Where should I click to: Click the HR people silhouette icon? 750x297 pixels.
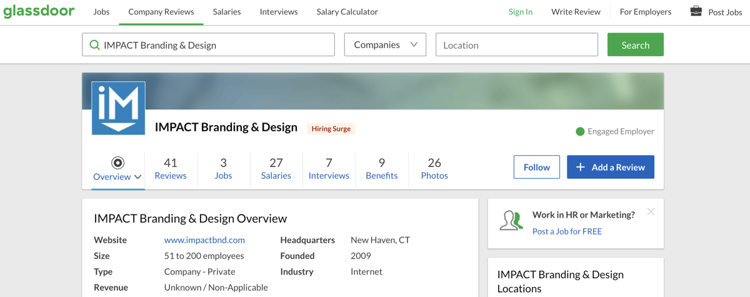click(x=511, y=221)
